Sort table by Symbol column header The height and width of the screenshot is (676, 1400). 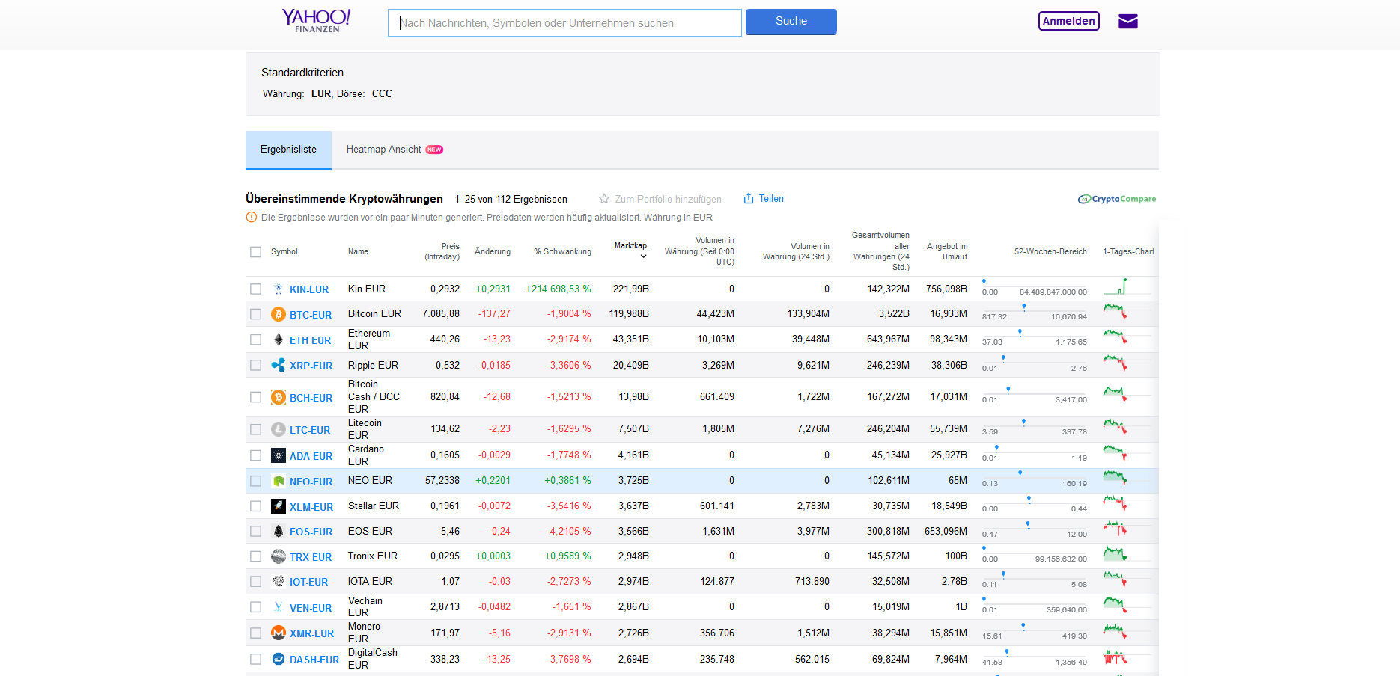pos(284,251)
